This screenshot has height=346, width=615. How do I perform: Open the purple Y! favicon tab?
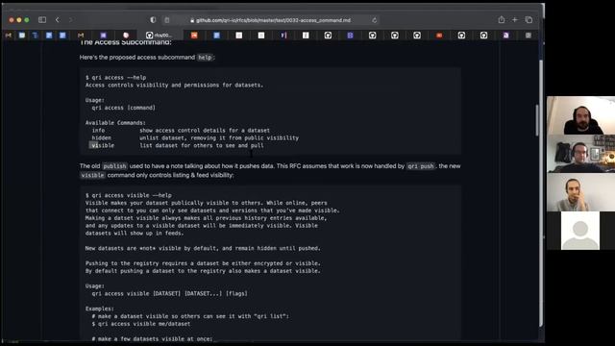click(x=283, y=36)
